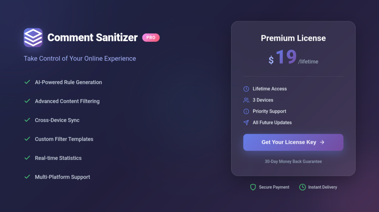Click the 30-Day Money Back Guarantee text
Image resolution: width=379 pixels, height=212 pixels.
pos(293,162)
